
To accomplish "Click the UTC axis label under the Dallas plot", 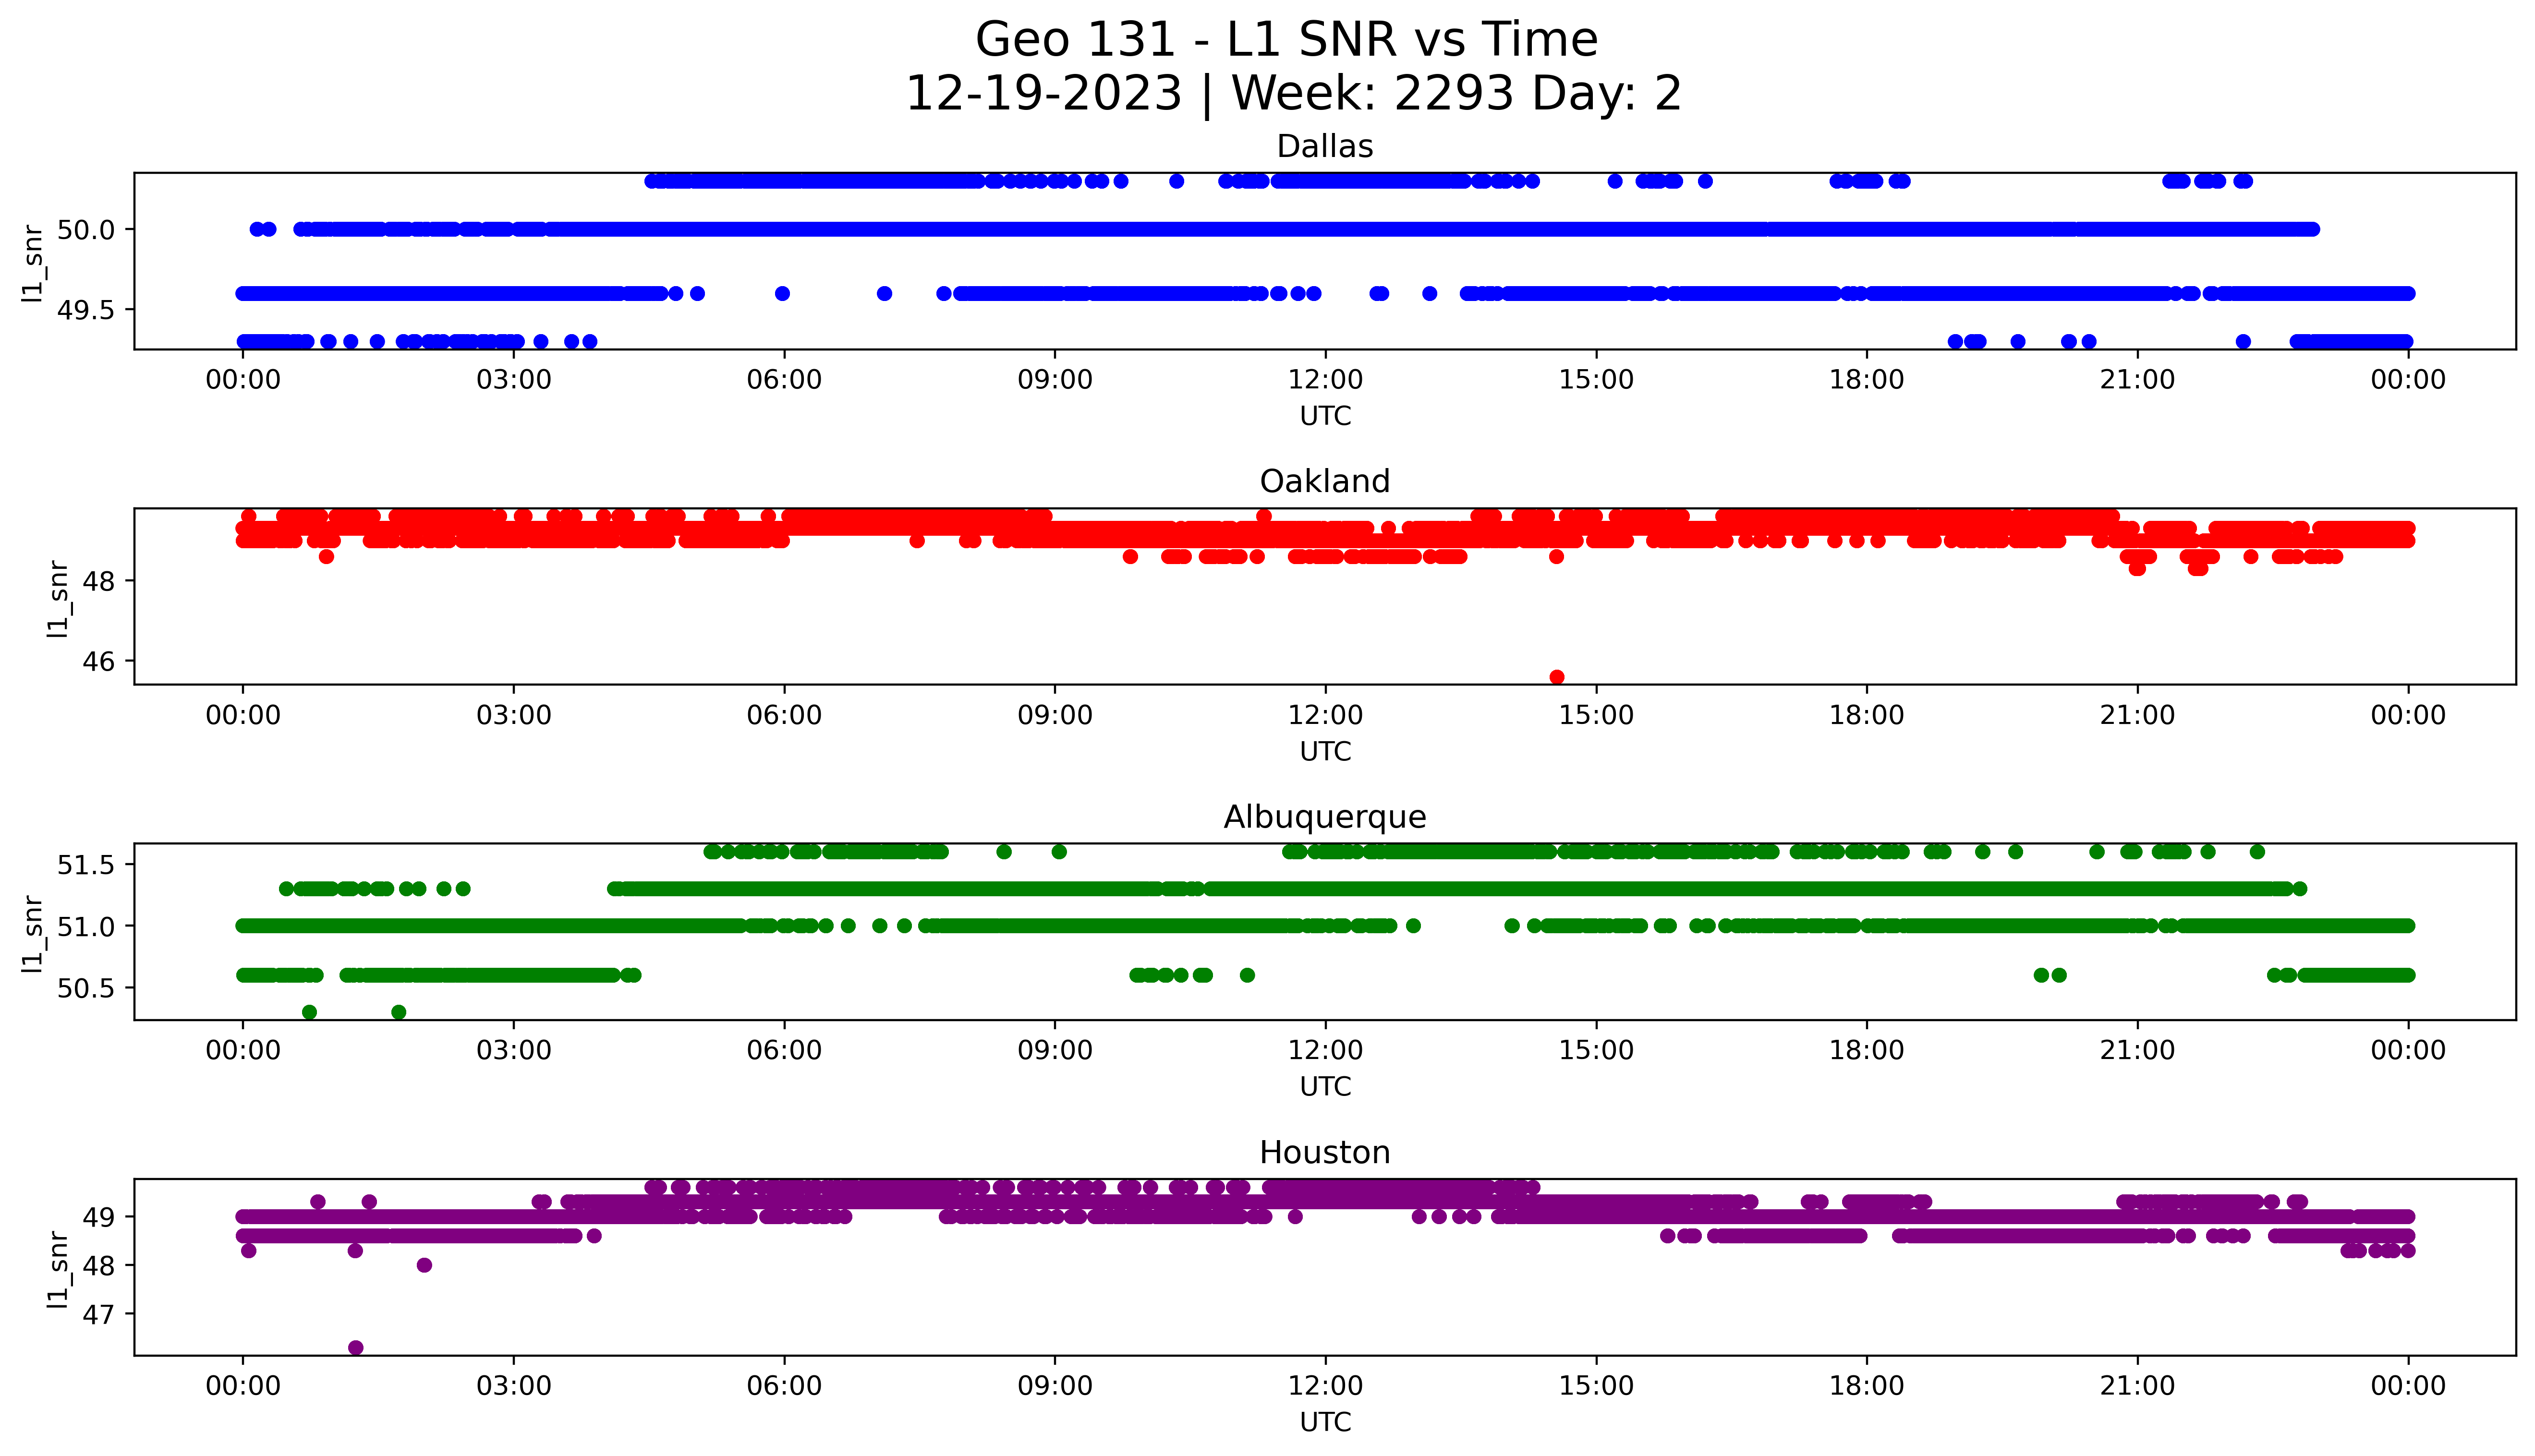I will click(1325, 416).
